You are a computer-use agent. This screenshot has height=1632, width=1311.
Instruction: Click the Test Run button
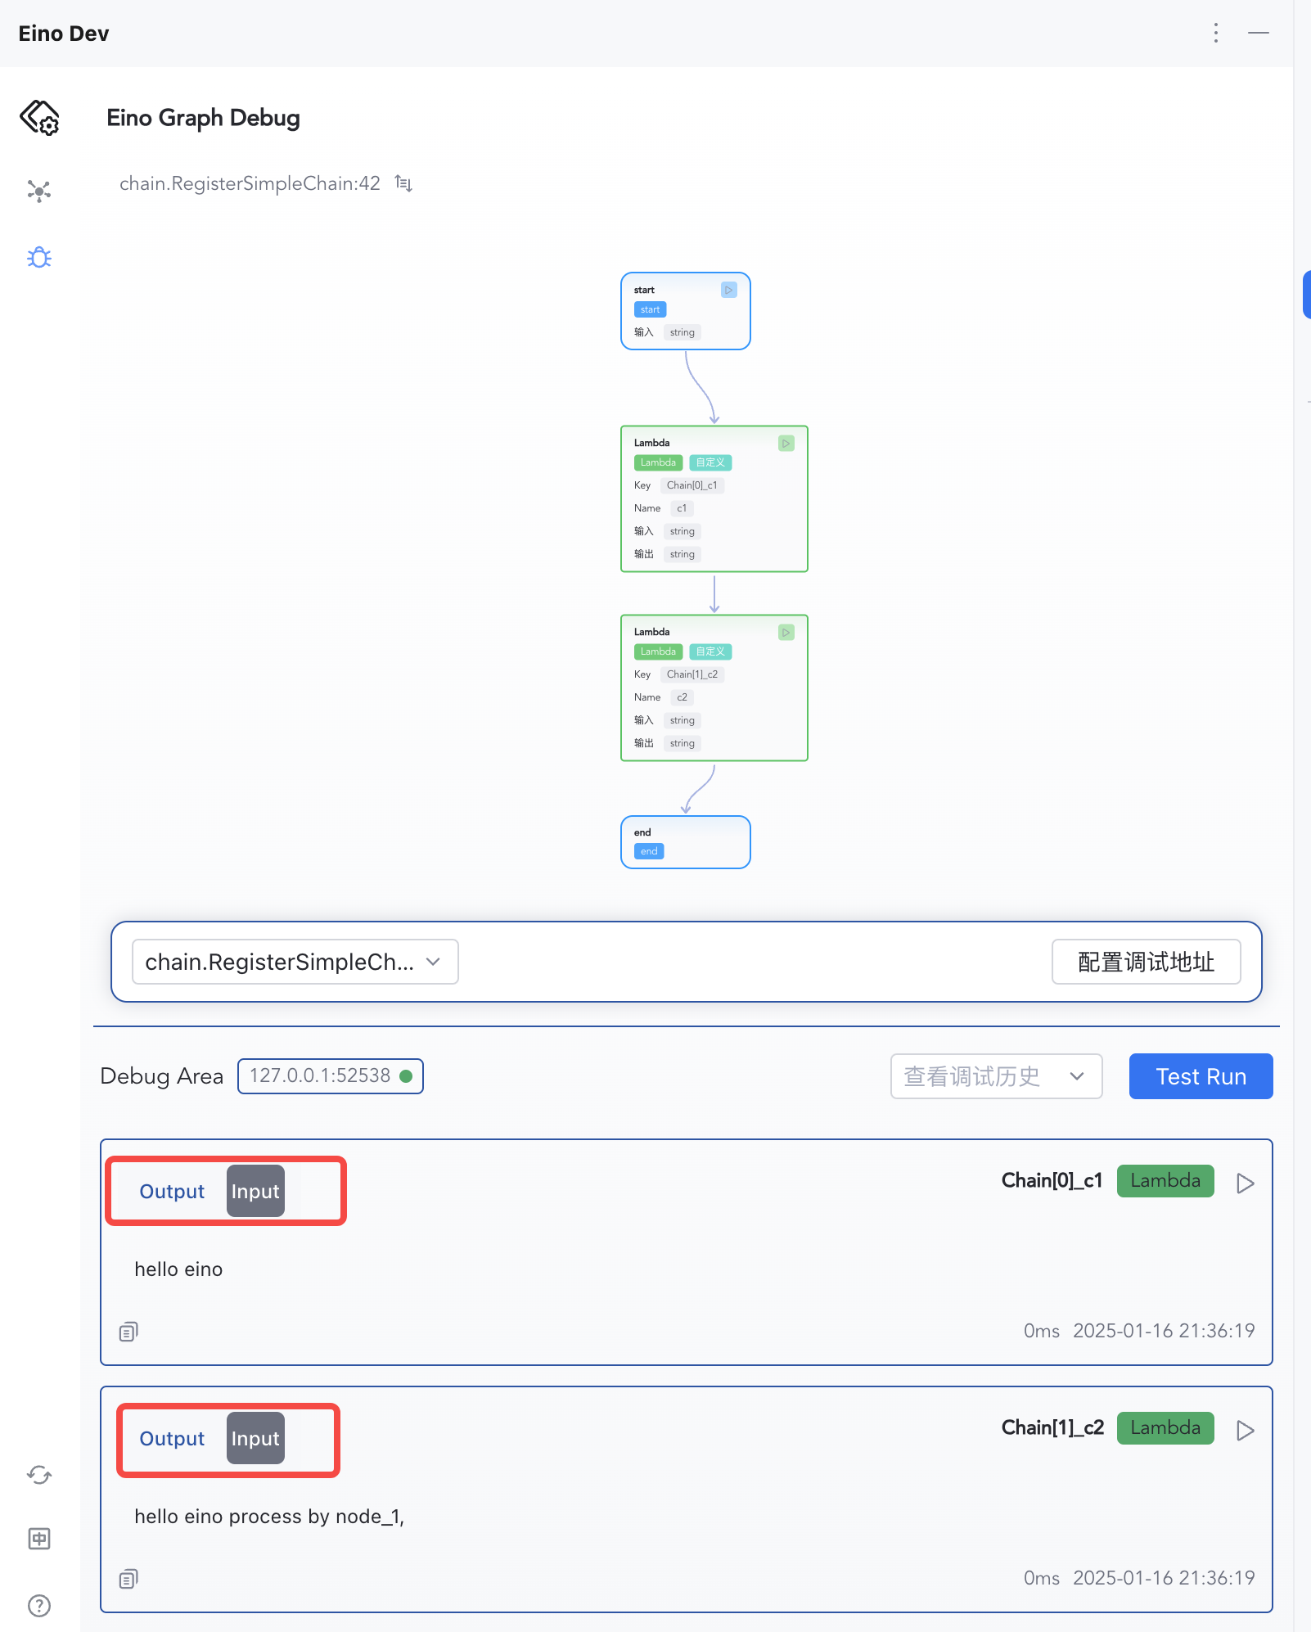point(1200,1076)
